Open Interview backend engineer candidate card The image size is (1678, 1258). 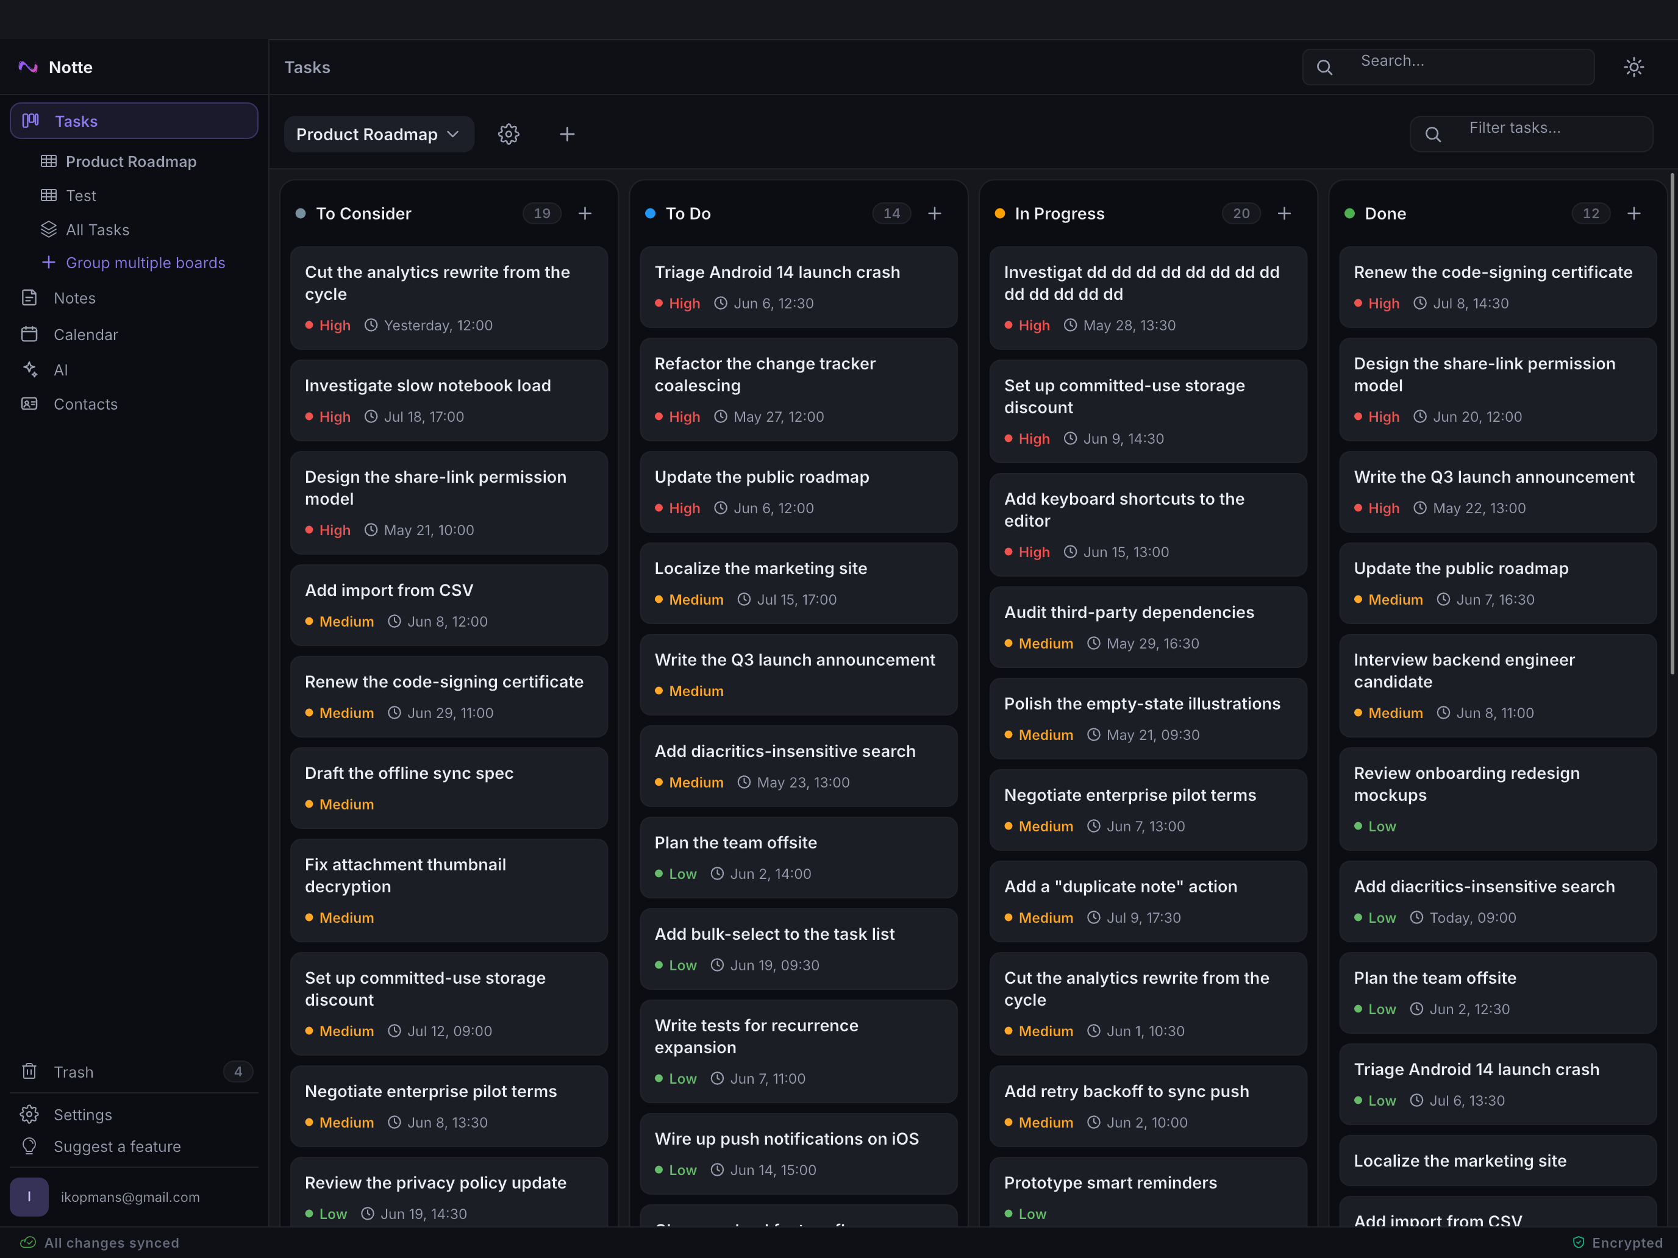[x=1498, y=686]
